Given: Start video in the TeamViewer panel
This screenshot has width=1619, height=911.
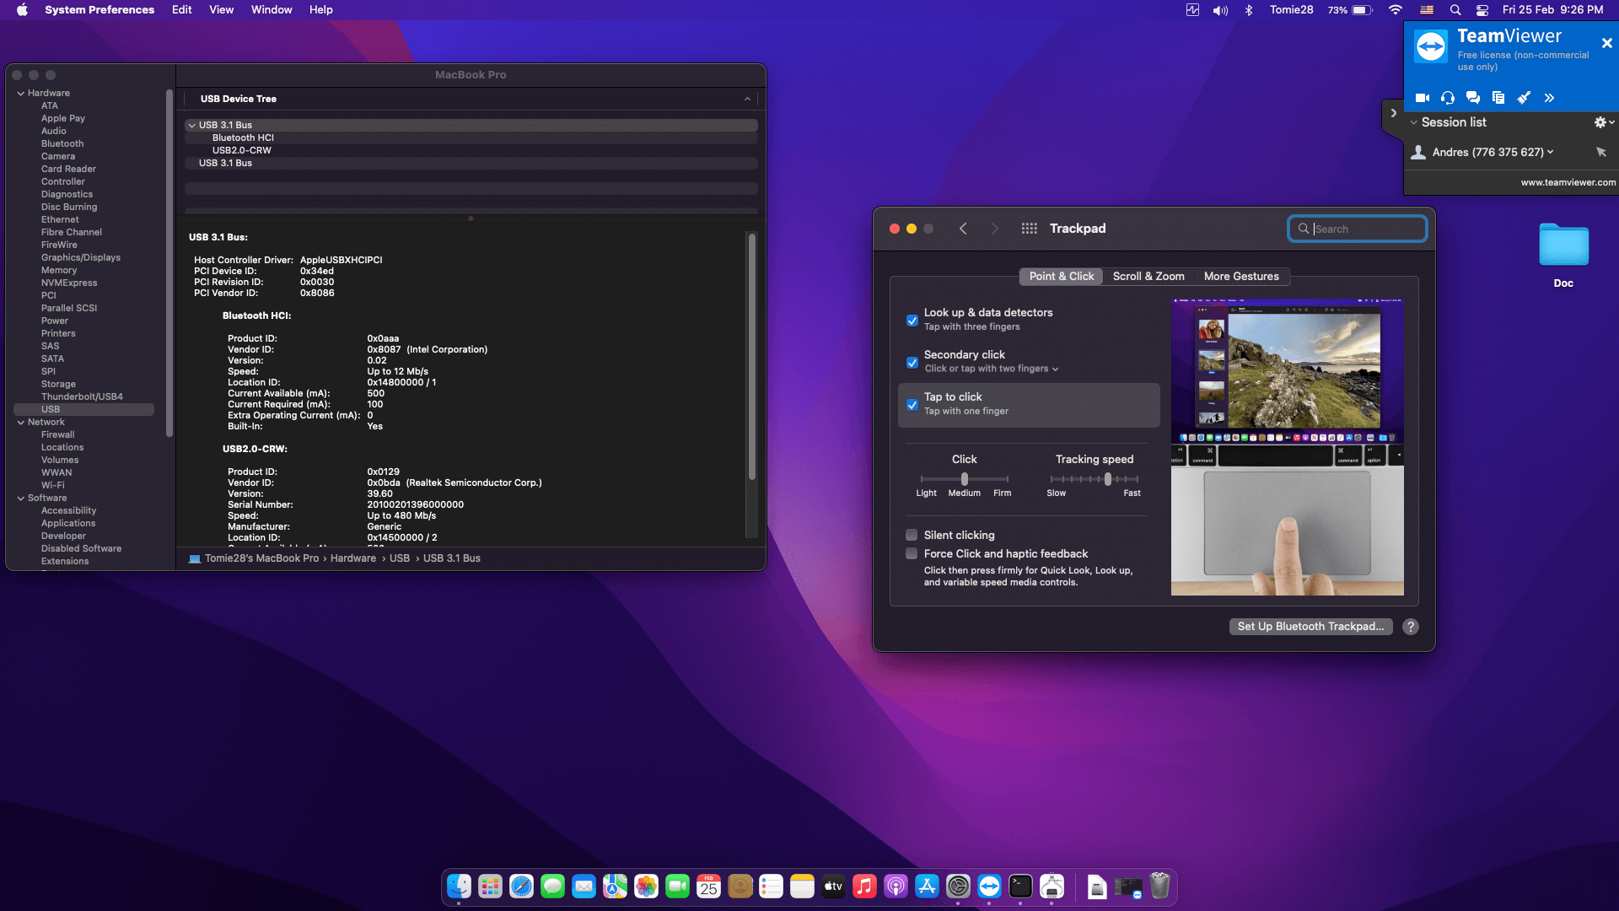Looking at the screenshot, I should pyautogui.click(x=1423, y=98).
